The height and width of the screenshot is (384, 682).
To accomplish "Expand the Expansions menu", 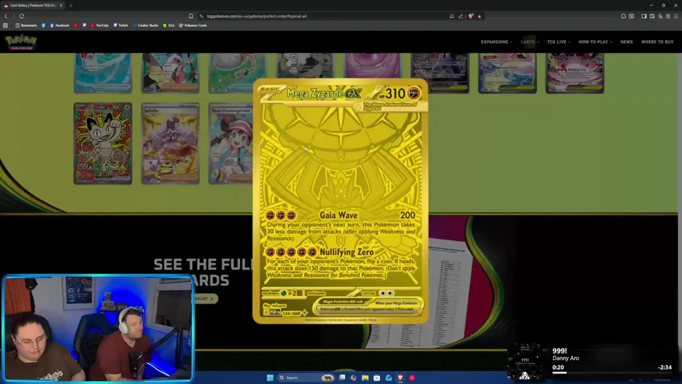I will coord(496,42).
